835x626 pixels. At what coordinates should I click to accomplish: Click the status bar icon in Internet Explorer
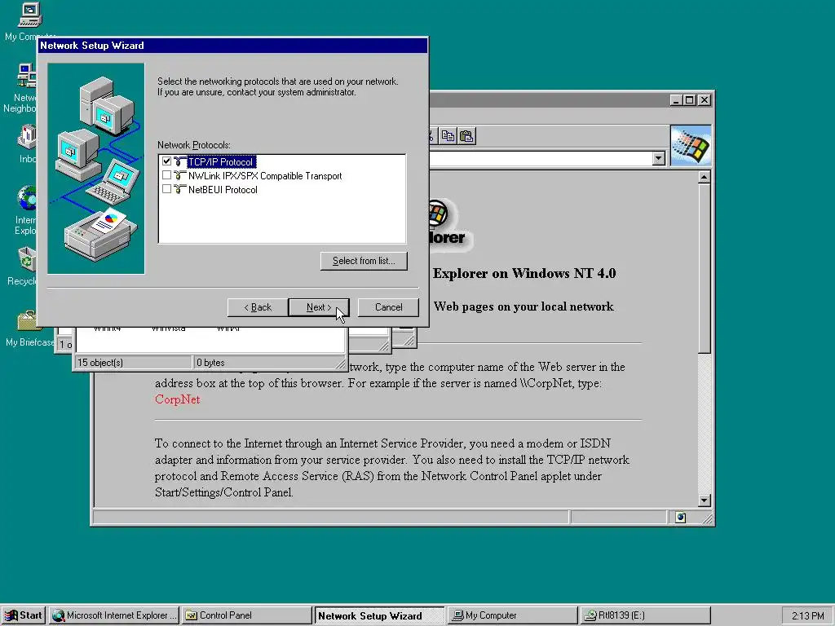[x=680, y=518]
